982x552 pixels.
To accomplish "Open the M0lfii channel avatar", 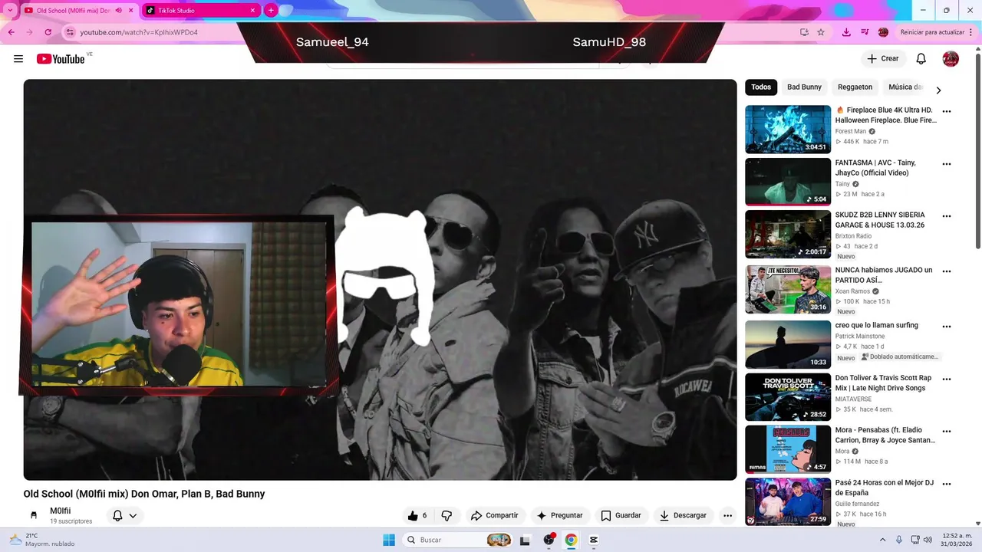I will pyautogui.click(x=34, y=516).
